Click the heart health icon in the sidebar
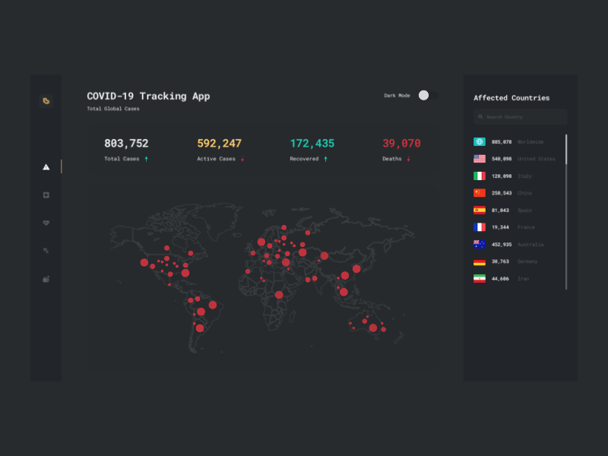The width and height of the screenshot is (608, 456). pyautogui.click(x=46, y=222)
